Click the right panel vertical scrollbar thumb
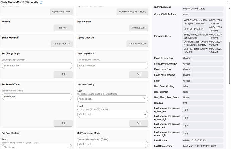 [x=229, y=63]
